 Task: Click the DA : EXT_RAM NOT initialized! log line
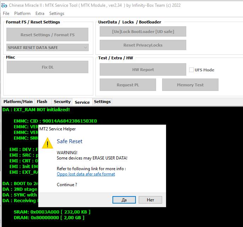(x=36, y=110)
